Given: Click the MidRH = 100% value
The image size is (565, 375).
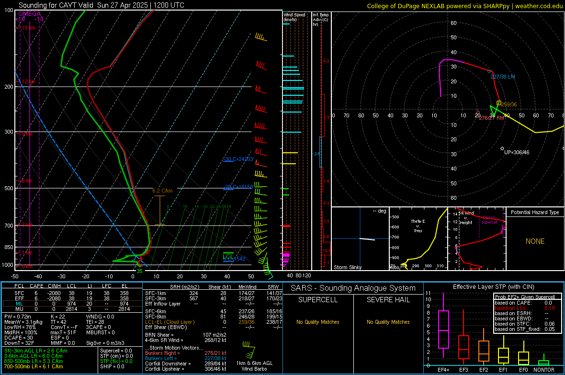Looking at the screenshot, I should [x=21, y=332].
